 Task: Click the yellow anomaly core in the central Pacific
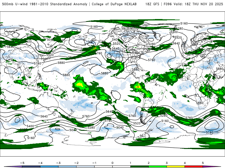point(80,85)
